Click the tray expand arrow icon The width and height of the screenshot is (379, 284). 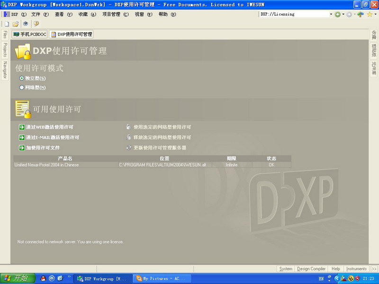pos(337,278)
